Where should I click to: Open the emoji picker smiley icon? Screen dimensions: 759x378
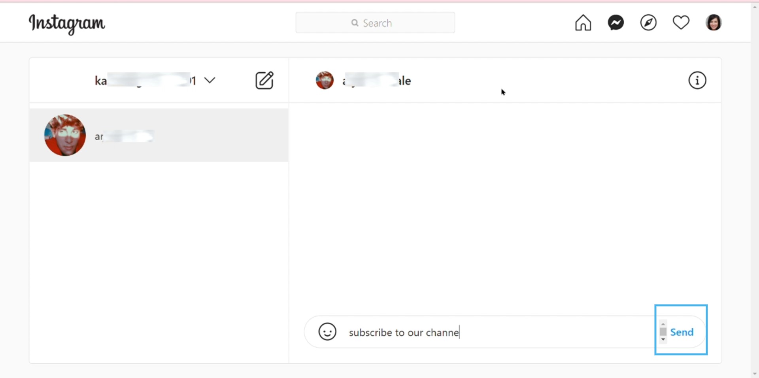(327, 331)
